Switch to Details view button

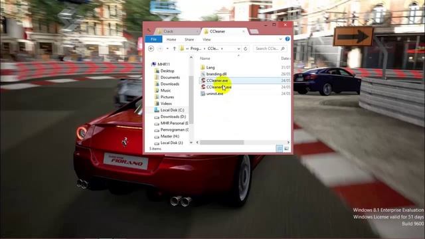point(279,149)
